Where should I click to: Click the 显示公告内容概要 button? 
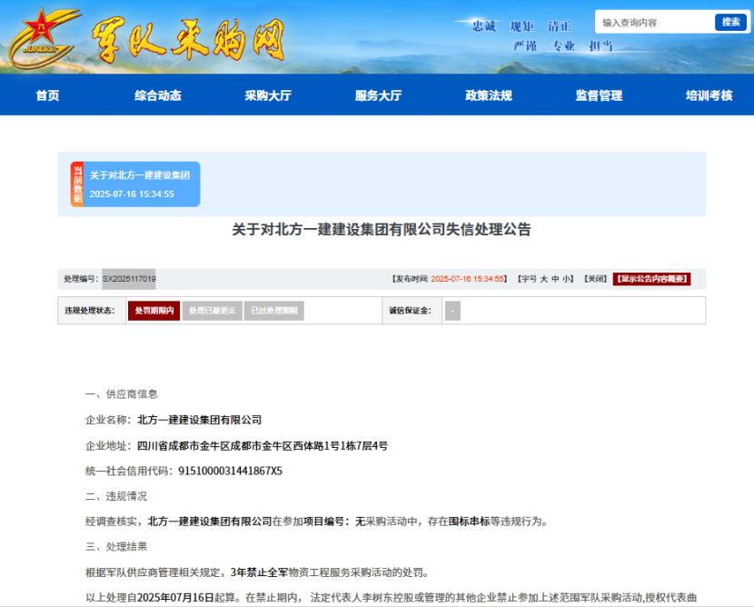point(651,279)
